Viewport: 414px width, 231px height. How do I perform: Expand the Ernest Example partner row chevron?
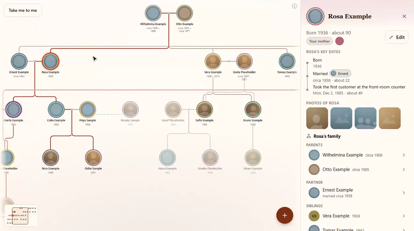(404, 193)
